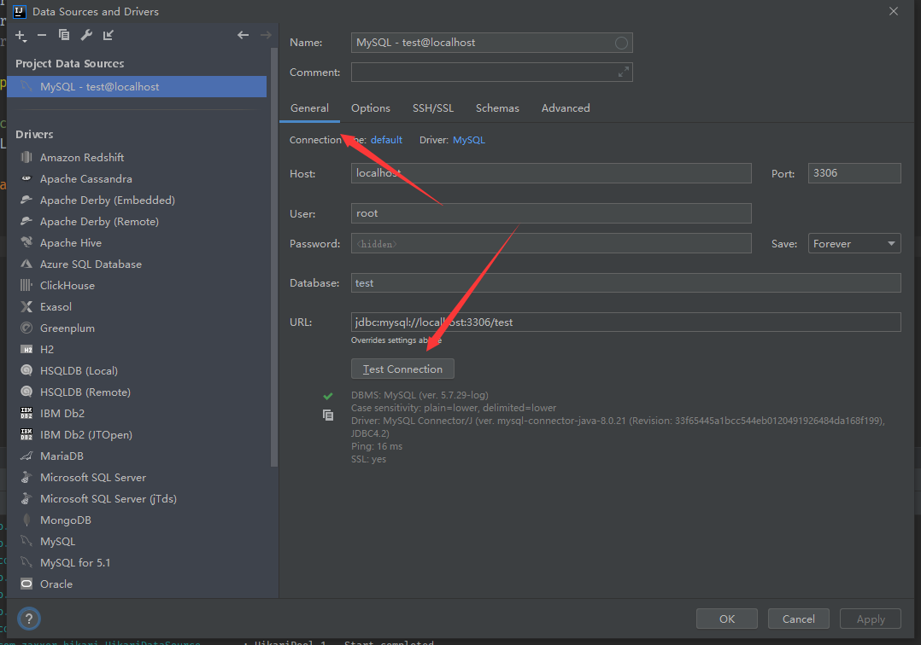Open the Advanced tab
The image size is (921, 645).
(x=566, y=108)
